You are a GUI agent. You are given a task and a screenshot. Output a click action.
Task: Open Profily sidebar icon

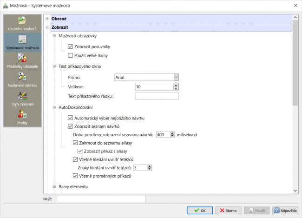[22, 114]
